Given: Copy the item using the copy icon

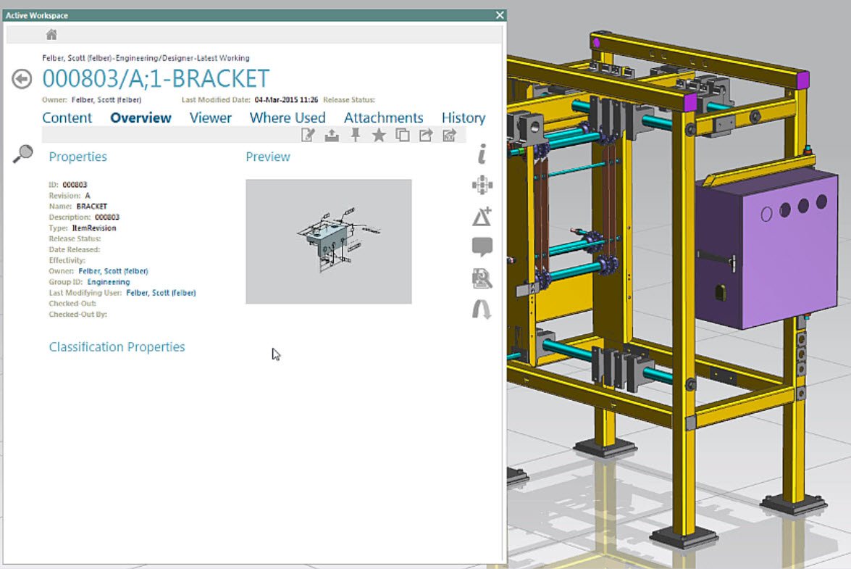Looking at the screenshot, I should [403, 135].
